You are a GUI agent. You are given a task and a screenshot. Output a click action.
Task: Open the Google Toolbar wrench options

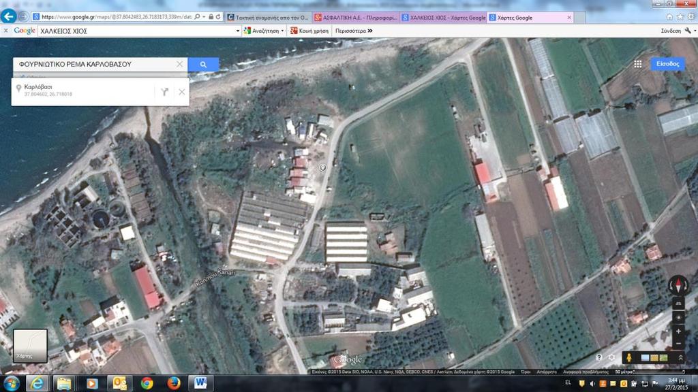point(688,31)
